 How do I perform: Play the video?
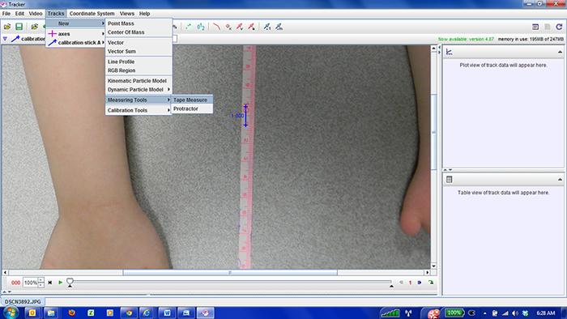tap(61, 283)
